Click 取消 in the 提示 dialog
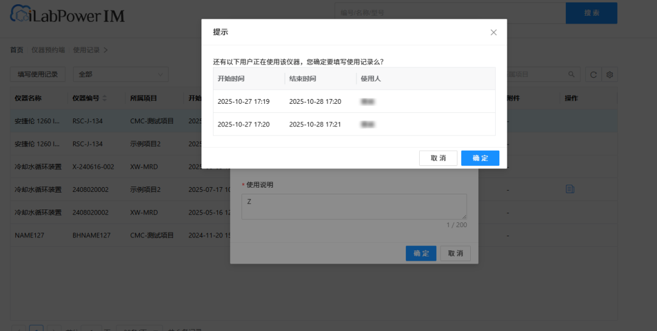This screenshot has width=657, height=331. coord(438,158)
